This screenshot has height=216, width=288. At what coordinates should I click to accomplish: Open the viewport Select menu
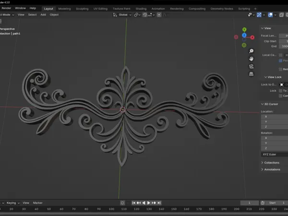32,15
